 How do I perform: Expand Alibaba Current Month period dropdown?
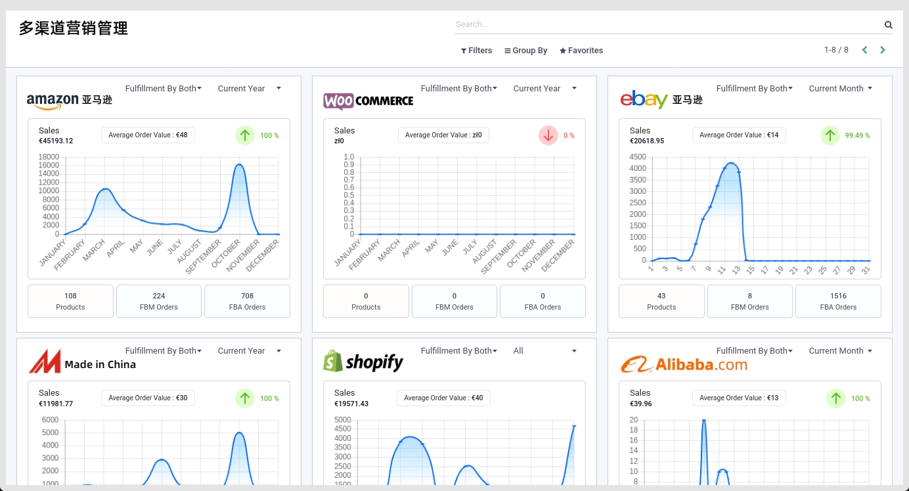coord(841,351)
